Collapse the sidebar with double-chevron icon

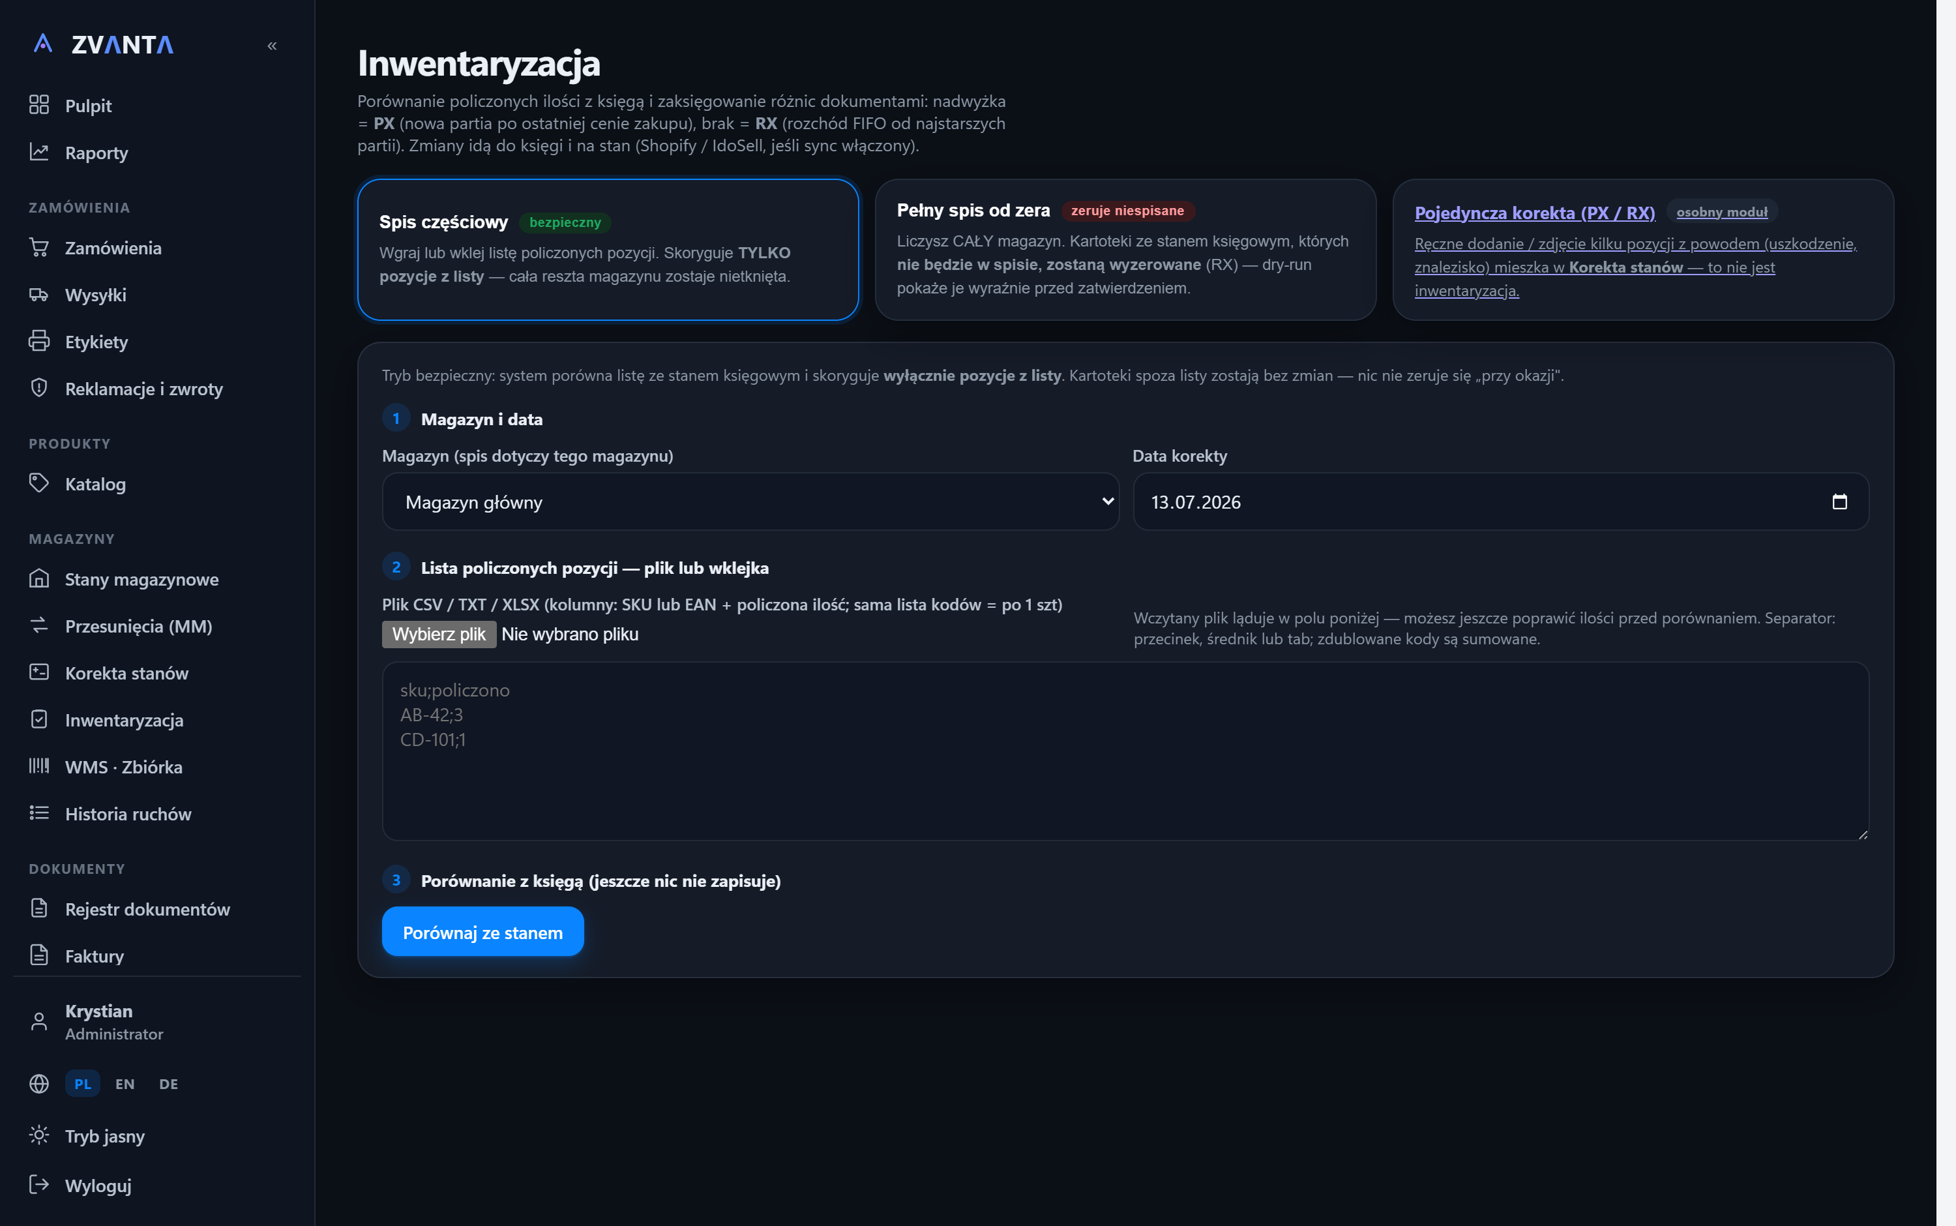(x=273, y=46)
